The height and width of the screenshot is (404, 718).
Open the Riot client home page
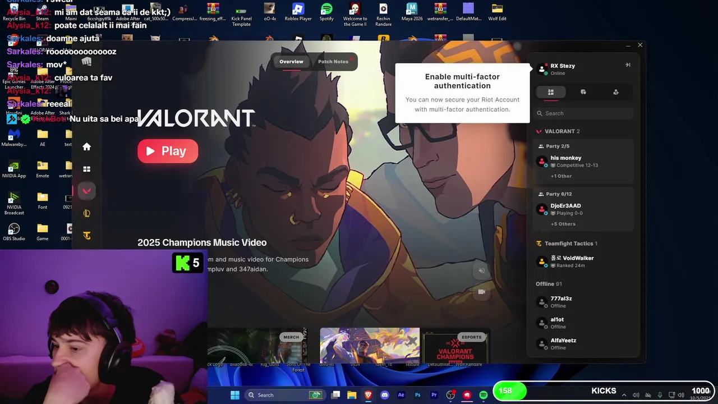tap(86, 146)
